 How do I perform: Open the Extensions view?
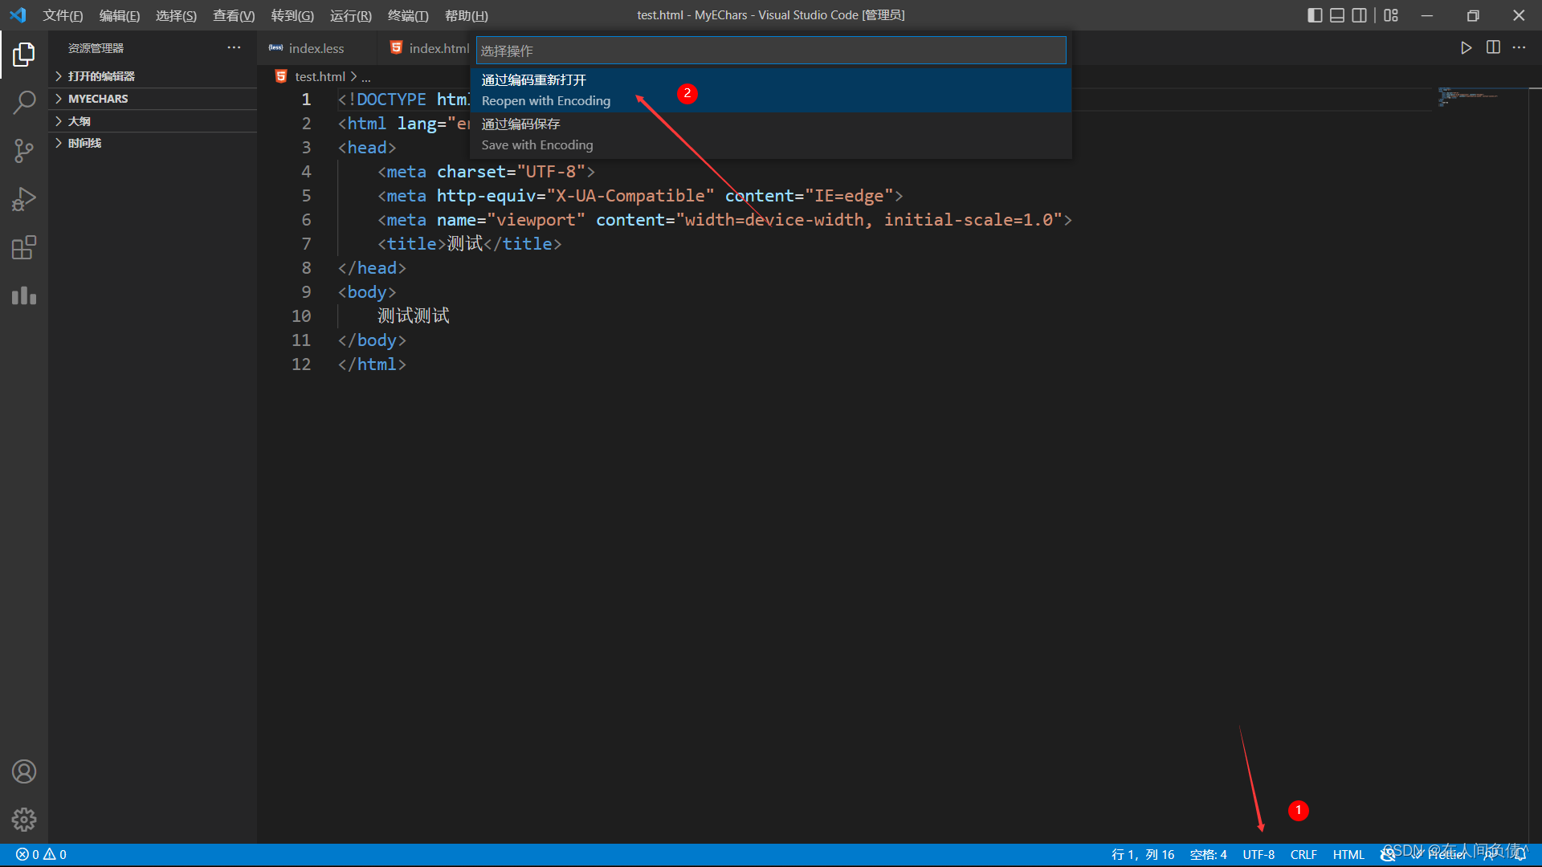pos(24,247)
